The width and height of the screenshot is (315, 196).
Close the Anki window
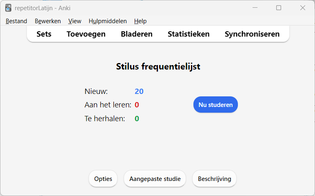click(x=303, y=8)
